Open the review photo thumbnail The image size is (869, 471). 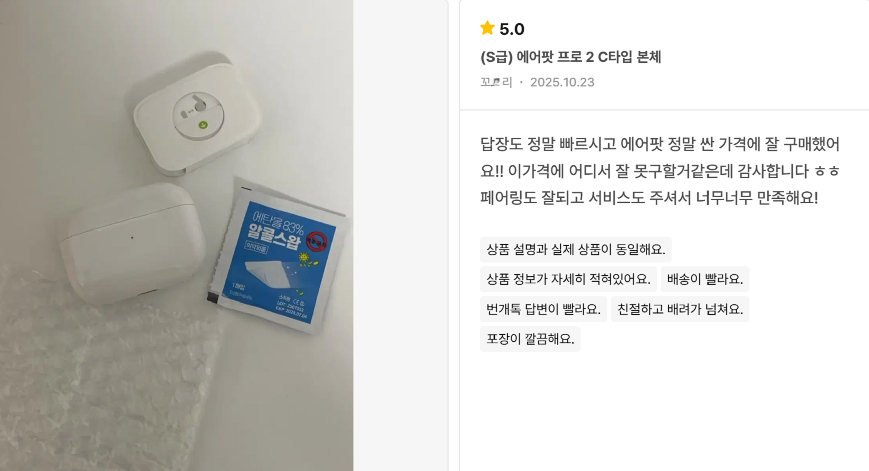point(176,235)
